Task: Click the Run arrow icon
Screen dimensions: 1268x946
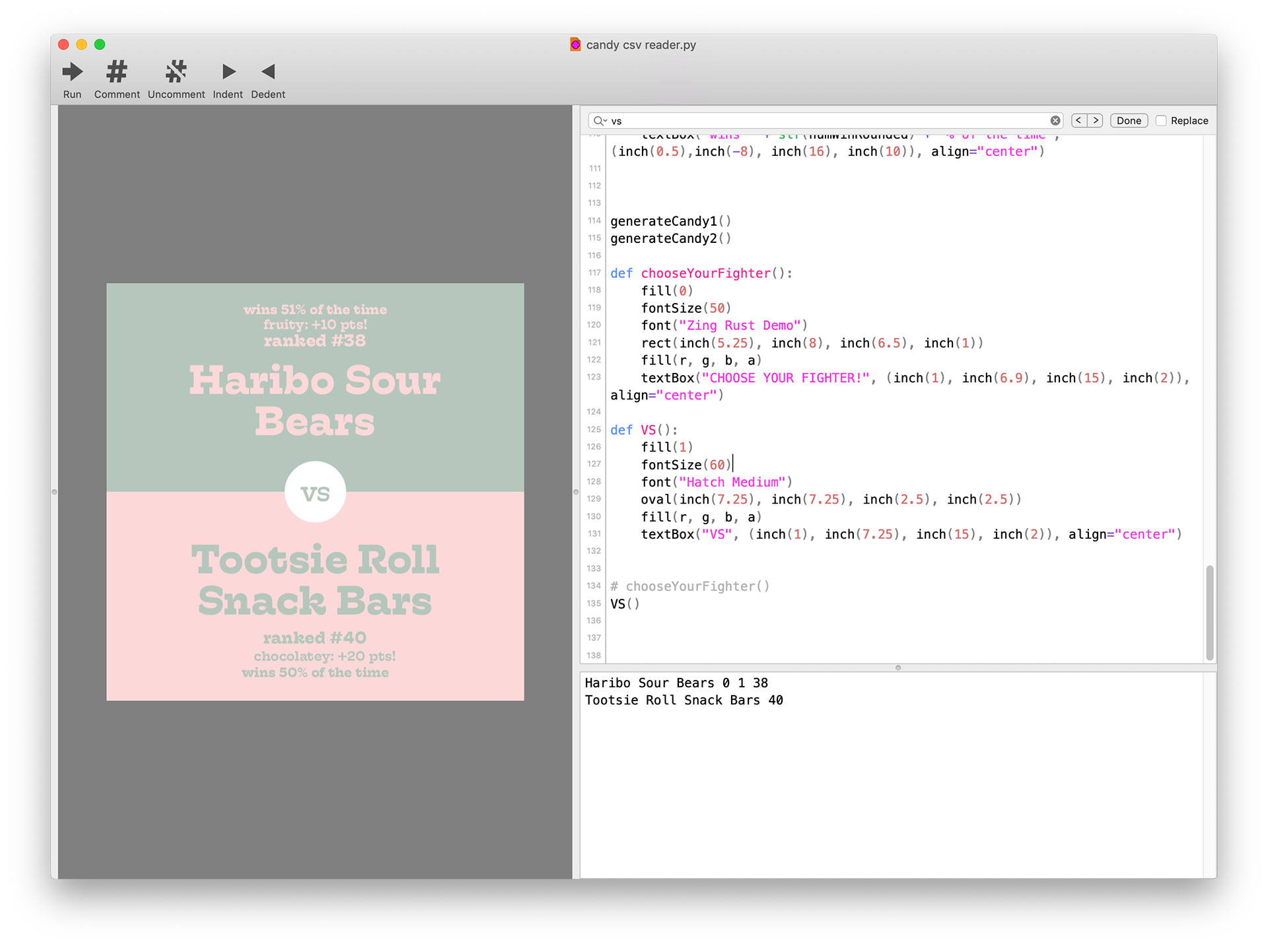Action: click(72, 71)
